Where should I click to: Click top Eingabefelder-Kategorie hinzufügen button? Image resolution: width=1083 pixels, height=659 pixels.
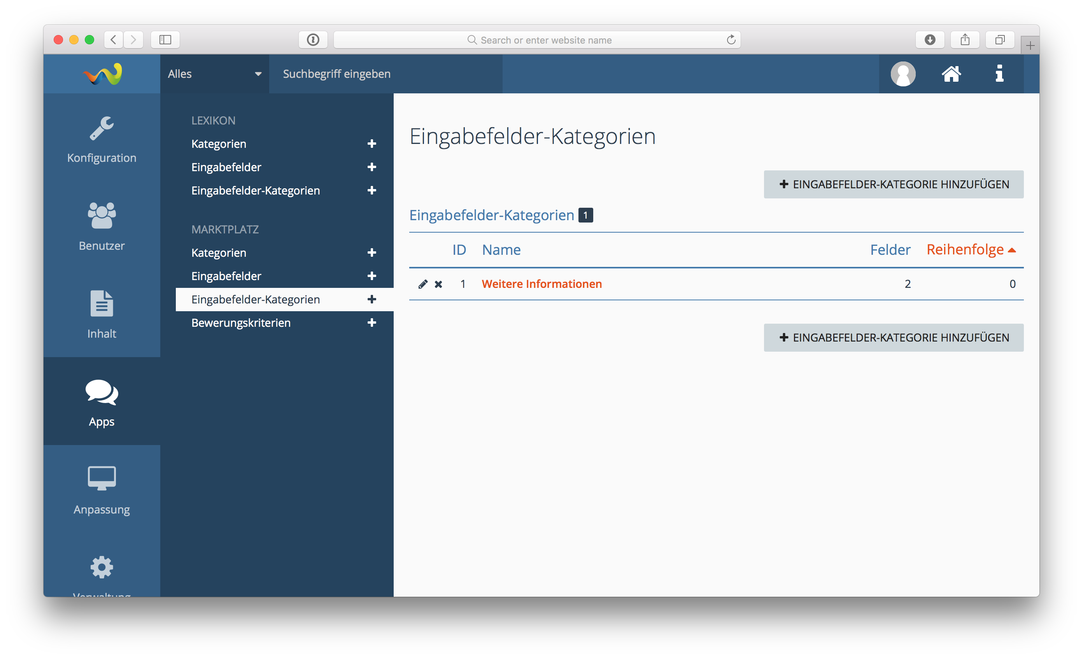(893, 184)
